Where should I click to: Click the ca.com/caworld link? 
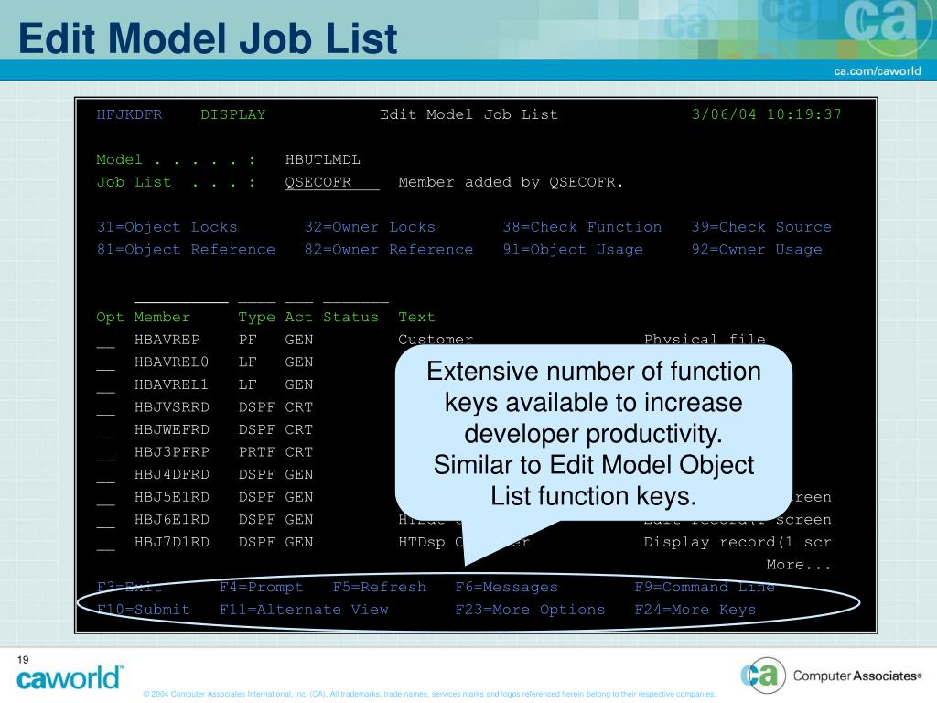[878, 70]
